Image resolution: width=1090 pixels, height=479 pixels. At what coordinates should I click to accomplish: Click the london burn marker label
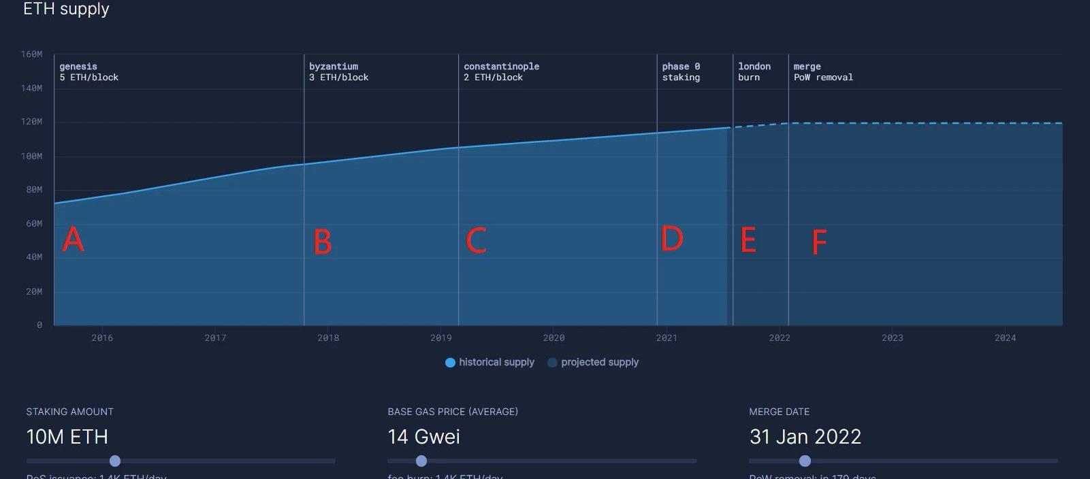(x=754, y=72)
